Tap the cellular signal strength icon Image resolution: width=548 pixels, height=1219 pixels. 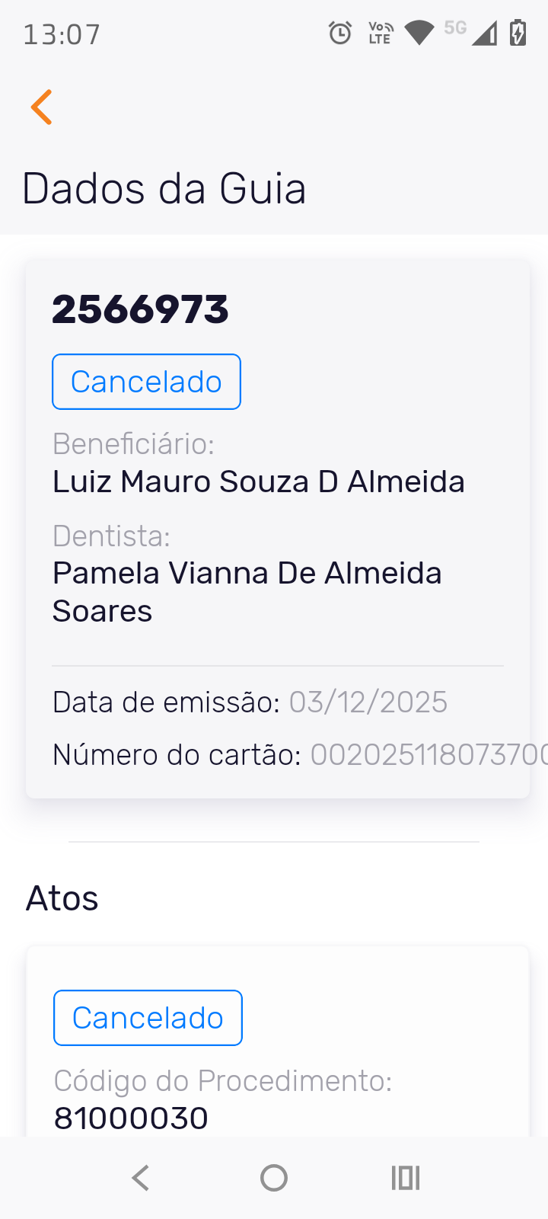point(484,34)
